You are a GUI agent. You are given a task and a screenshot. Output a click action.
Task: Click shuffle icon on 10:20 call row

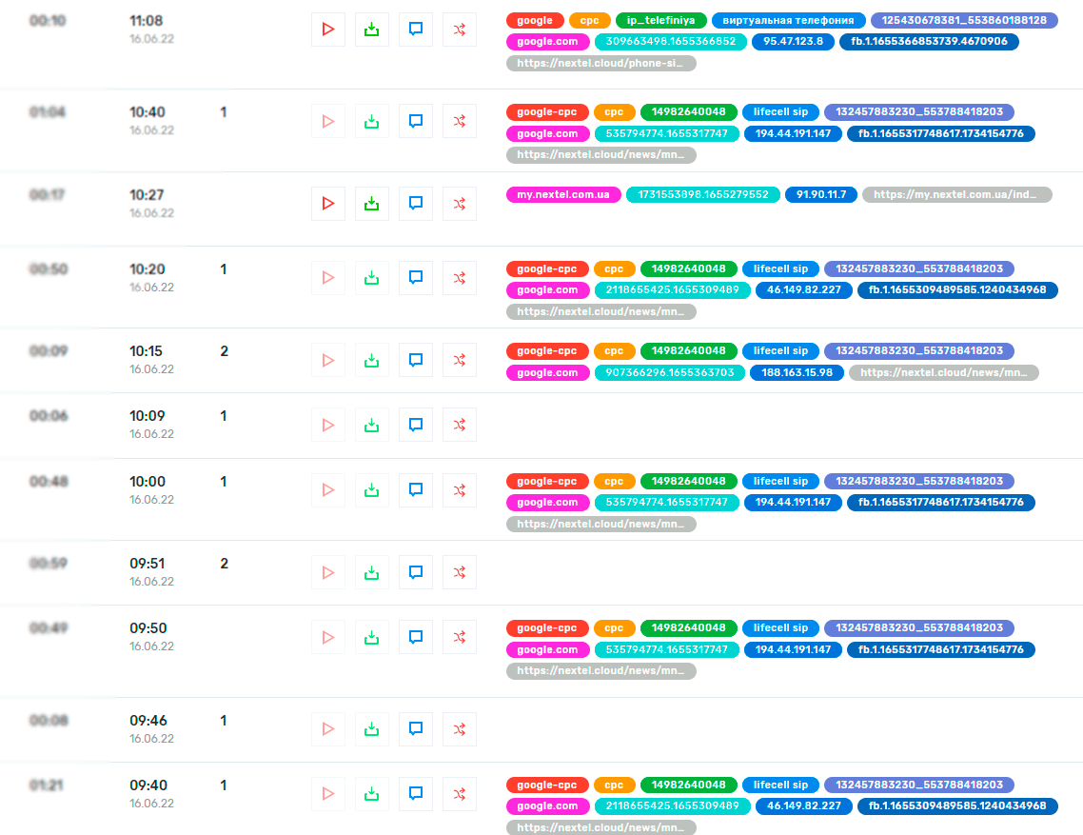pos(460,278)
